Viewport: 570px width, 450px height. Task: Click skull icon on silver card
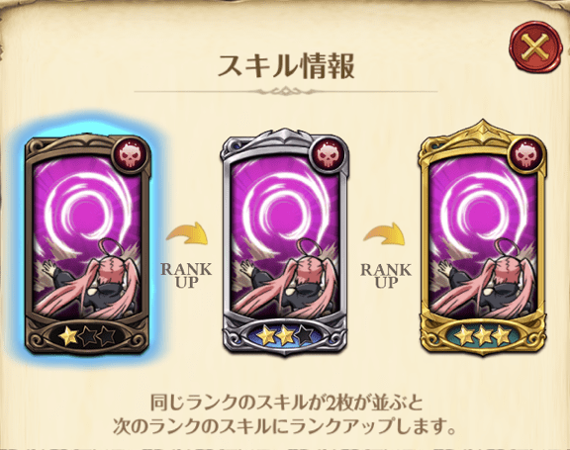coord(328,156)
